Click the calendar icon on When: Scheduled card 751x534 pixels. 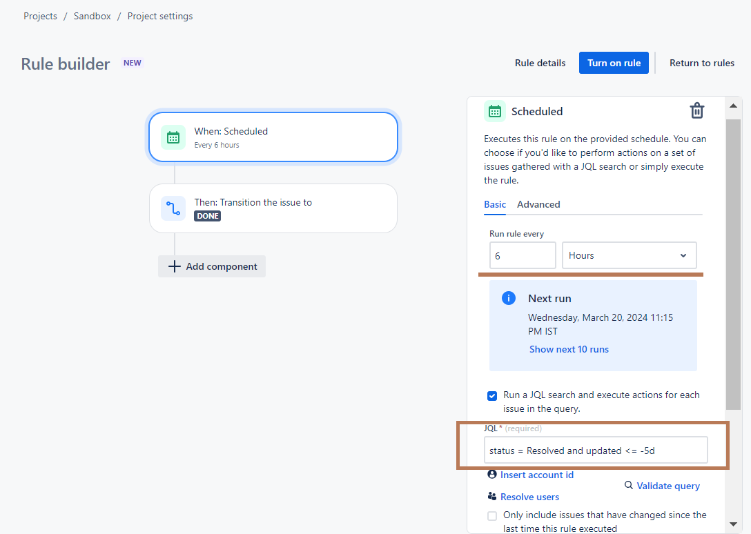tap(173, 137)
